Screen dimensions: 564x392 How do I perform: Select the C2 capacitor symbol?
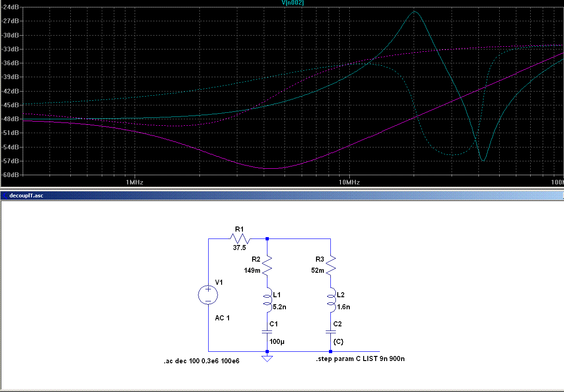[330, 332]
